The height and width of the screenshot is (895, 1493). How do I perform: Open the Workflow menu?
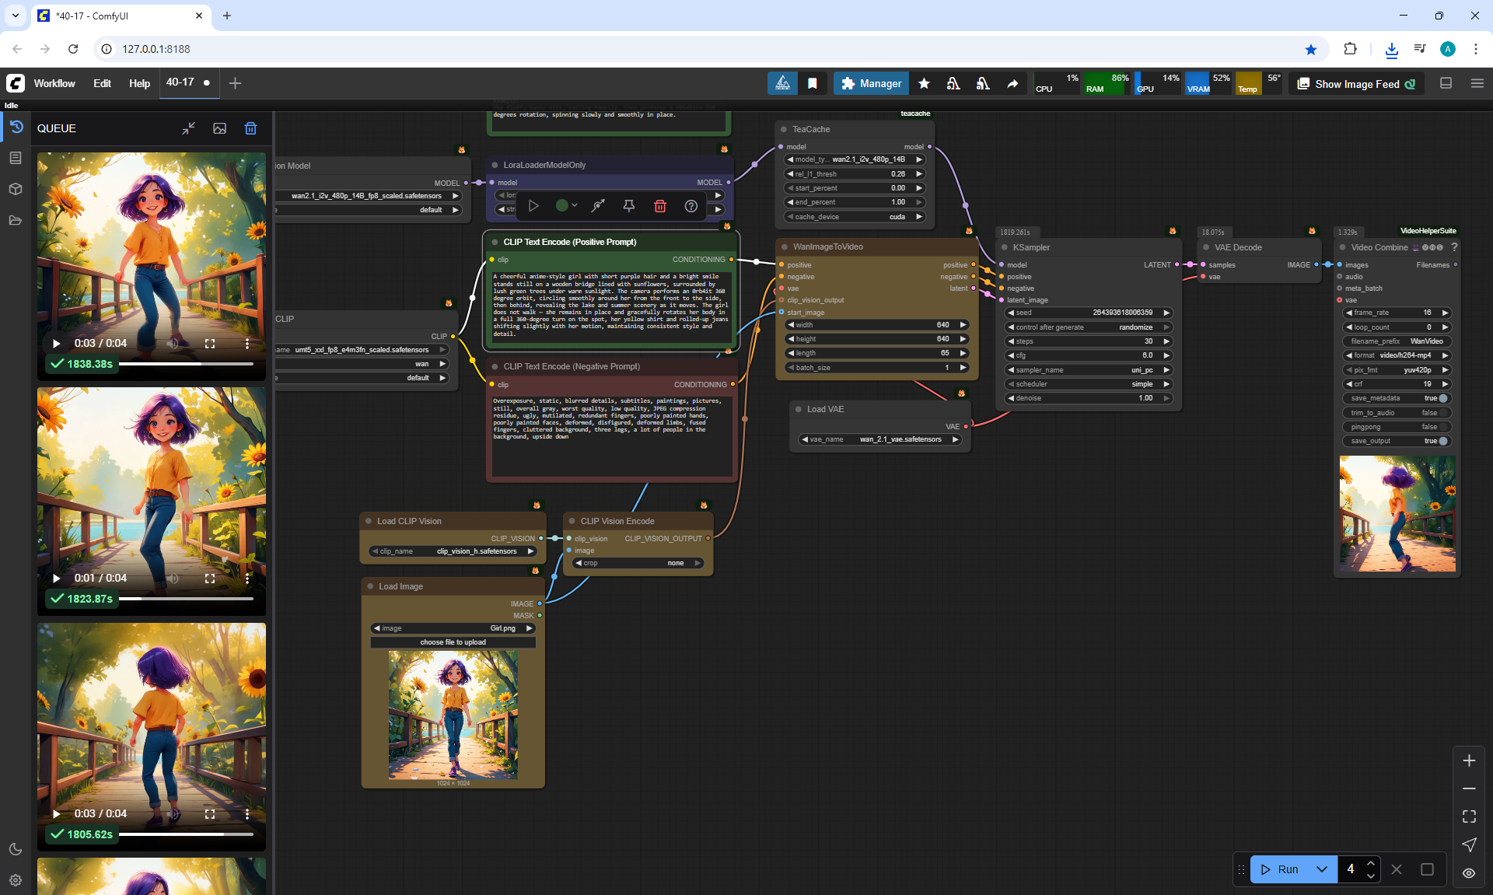54,83
